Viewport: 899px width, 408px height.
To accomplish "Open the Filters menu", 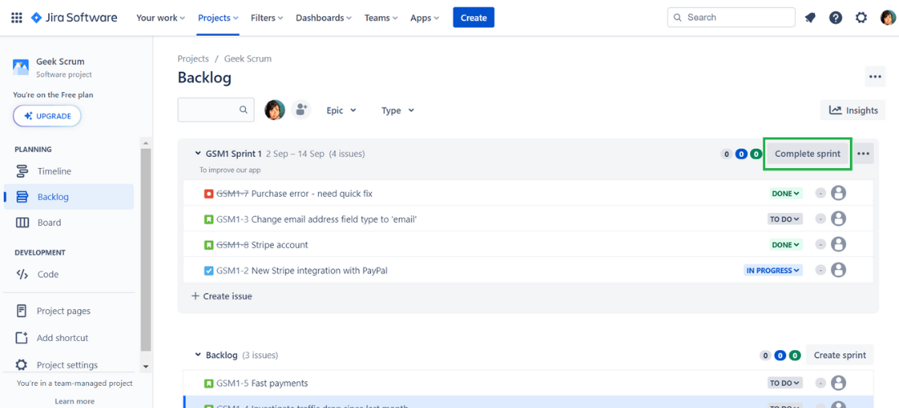I will (x=266, y=18).
